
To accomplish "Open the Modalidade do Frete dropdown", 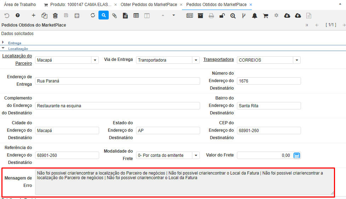I will coord(196,155).
